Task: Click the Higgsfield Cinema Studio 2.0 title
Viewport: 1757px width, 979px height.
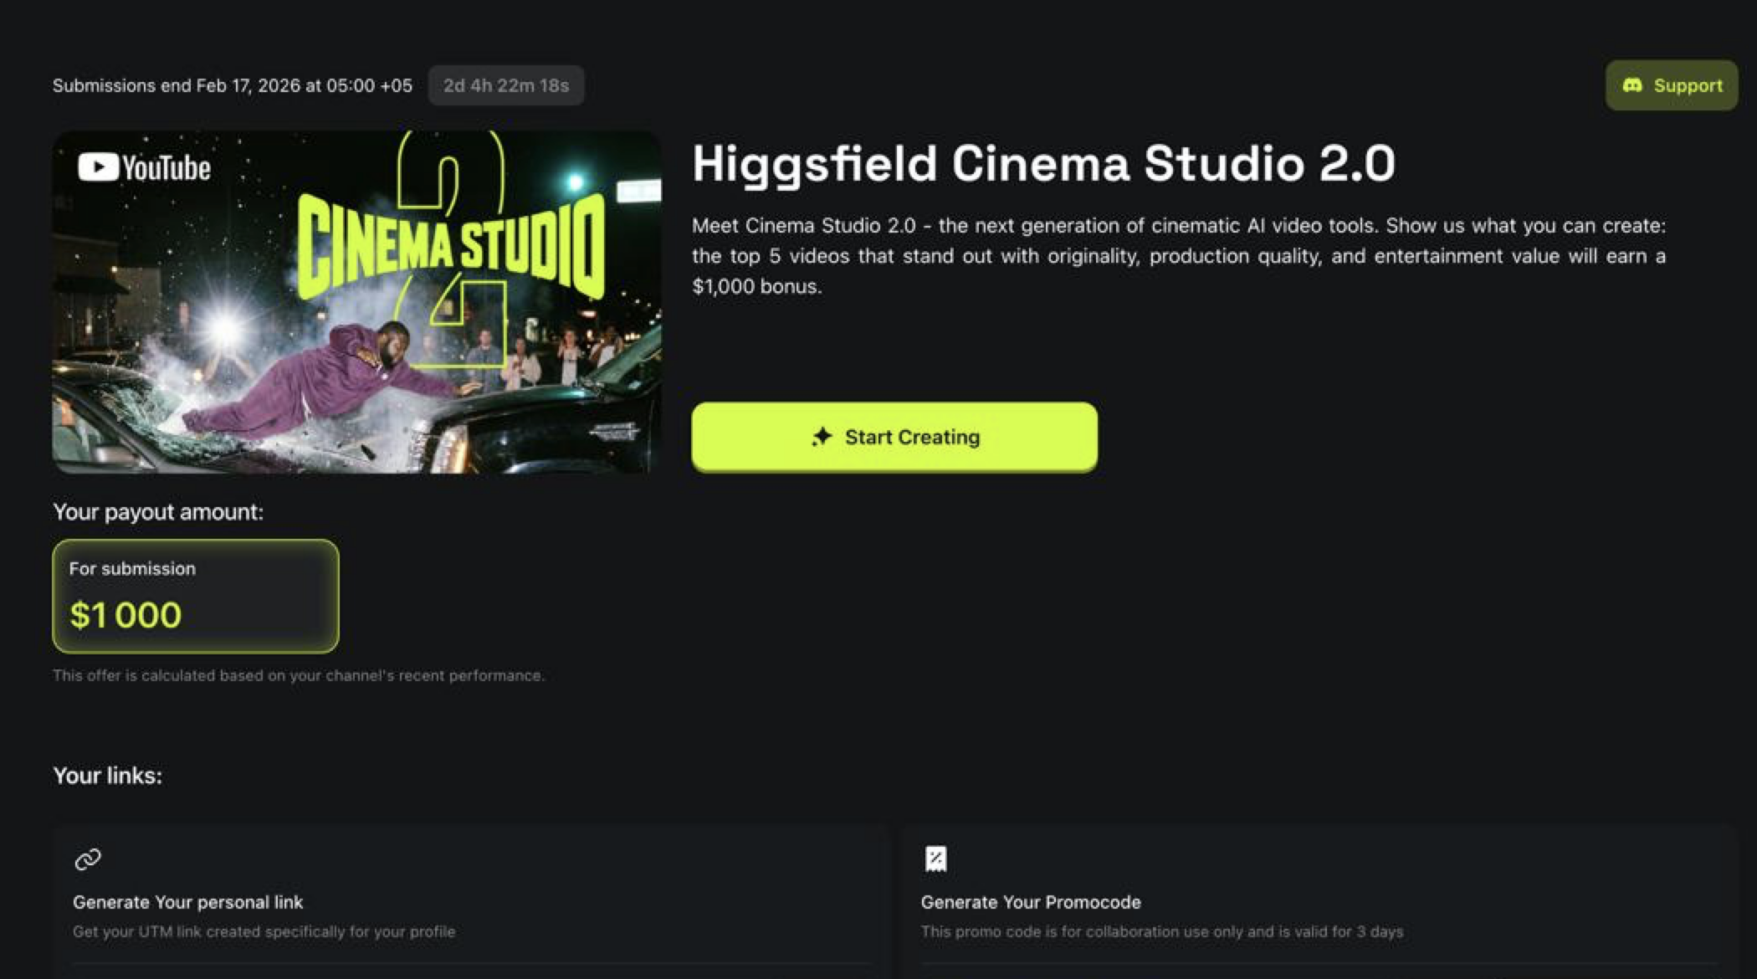Action: pyautogui.click(x=1044, y=164)
